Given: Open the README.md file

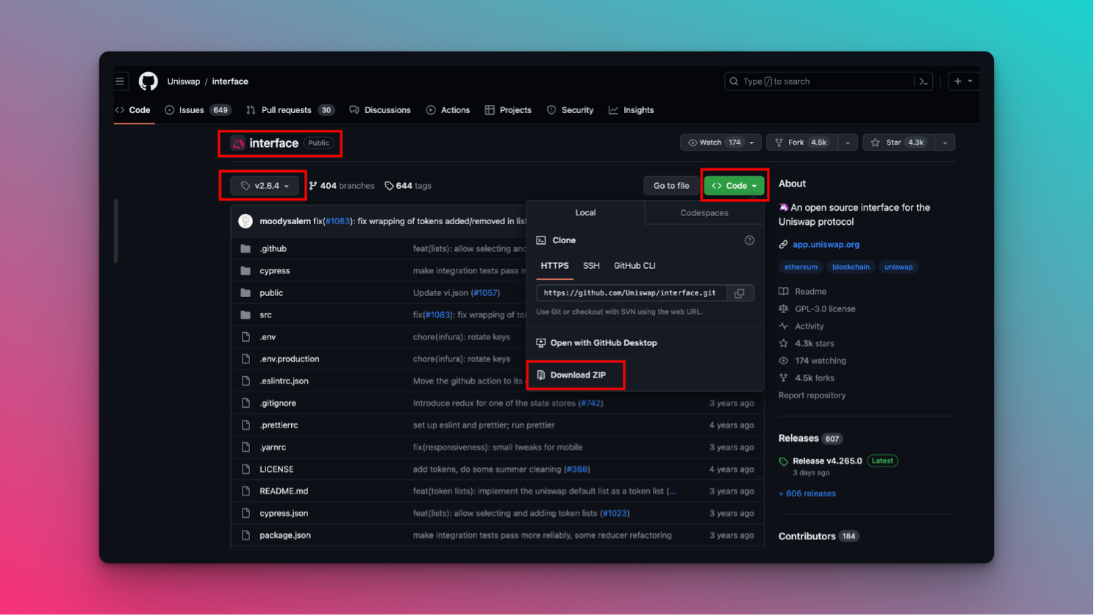Looking at the screenshot, I should (284, 492).
